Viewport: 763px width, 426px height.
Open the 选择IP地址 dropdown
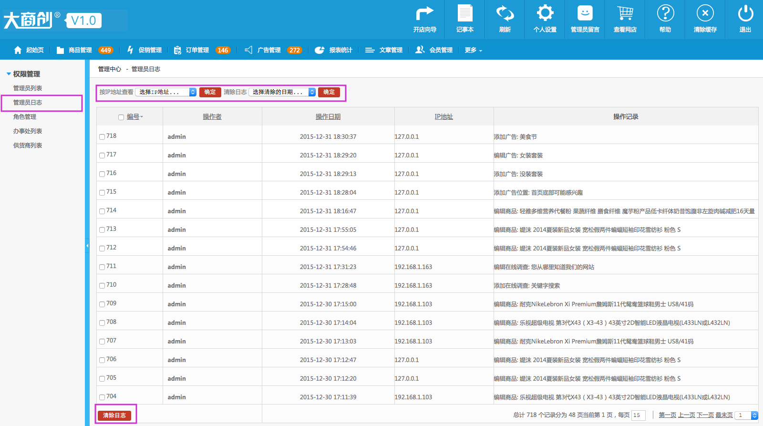pos(166,92)
